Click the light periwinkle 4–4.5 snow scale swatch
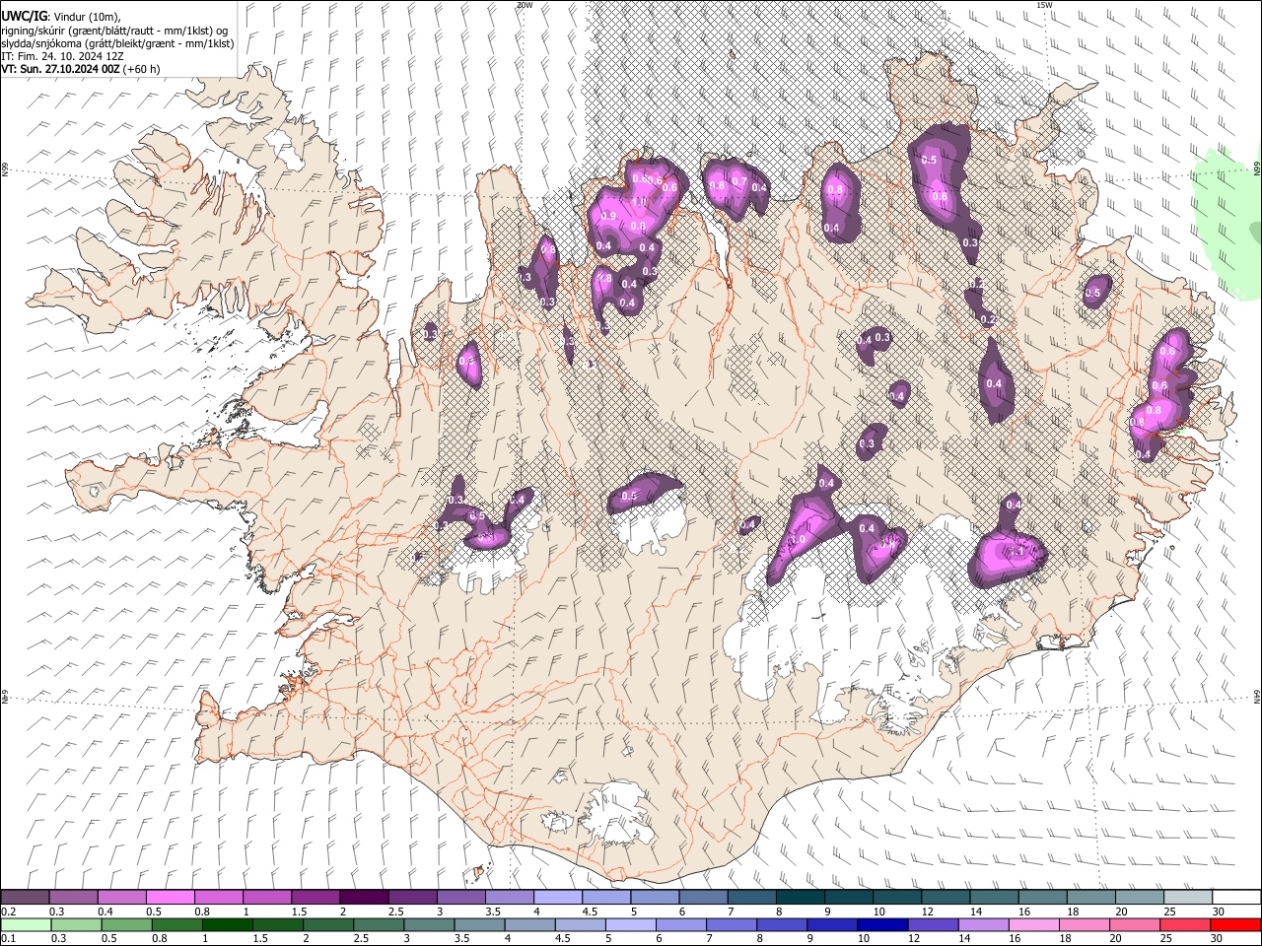This screenshot has width=1262, height=946. (x=558, y=898)
